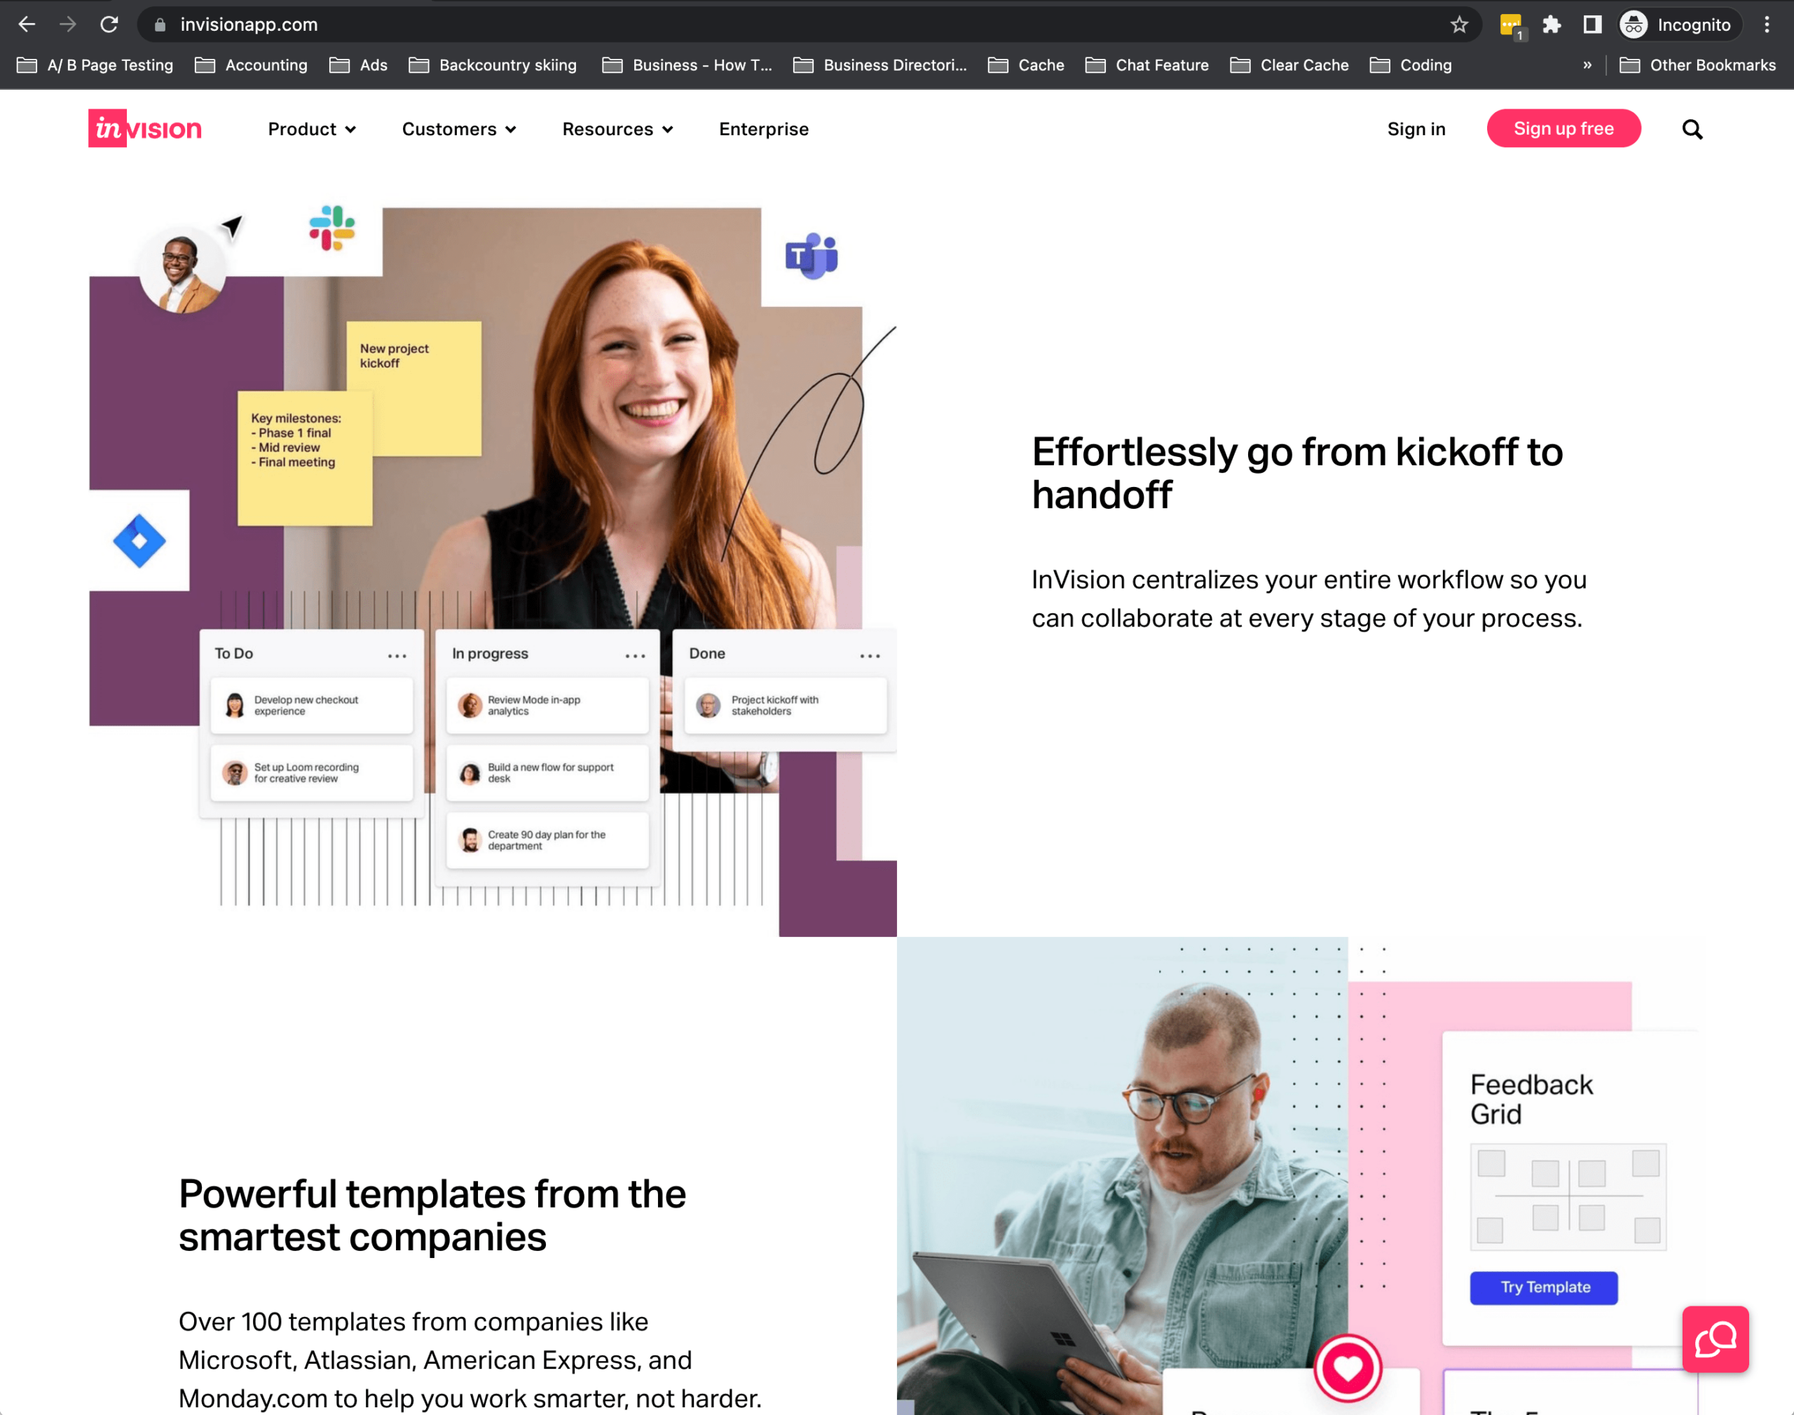1794x1415 pixels.
Task: Click the Sign up free button
Action: (1564, 130)
